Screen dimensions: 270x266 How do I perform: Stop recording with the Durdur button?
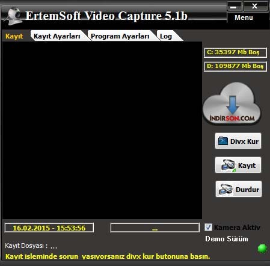pos(239,189)
